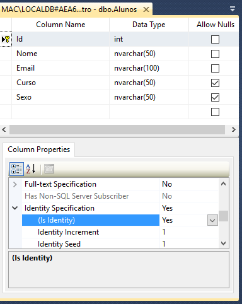Viewport: 242px width, 304px height.
Task: Open the (Is Identity) value dropdown
Action: point(212,220)
